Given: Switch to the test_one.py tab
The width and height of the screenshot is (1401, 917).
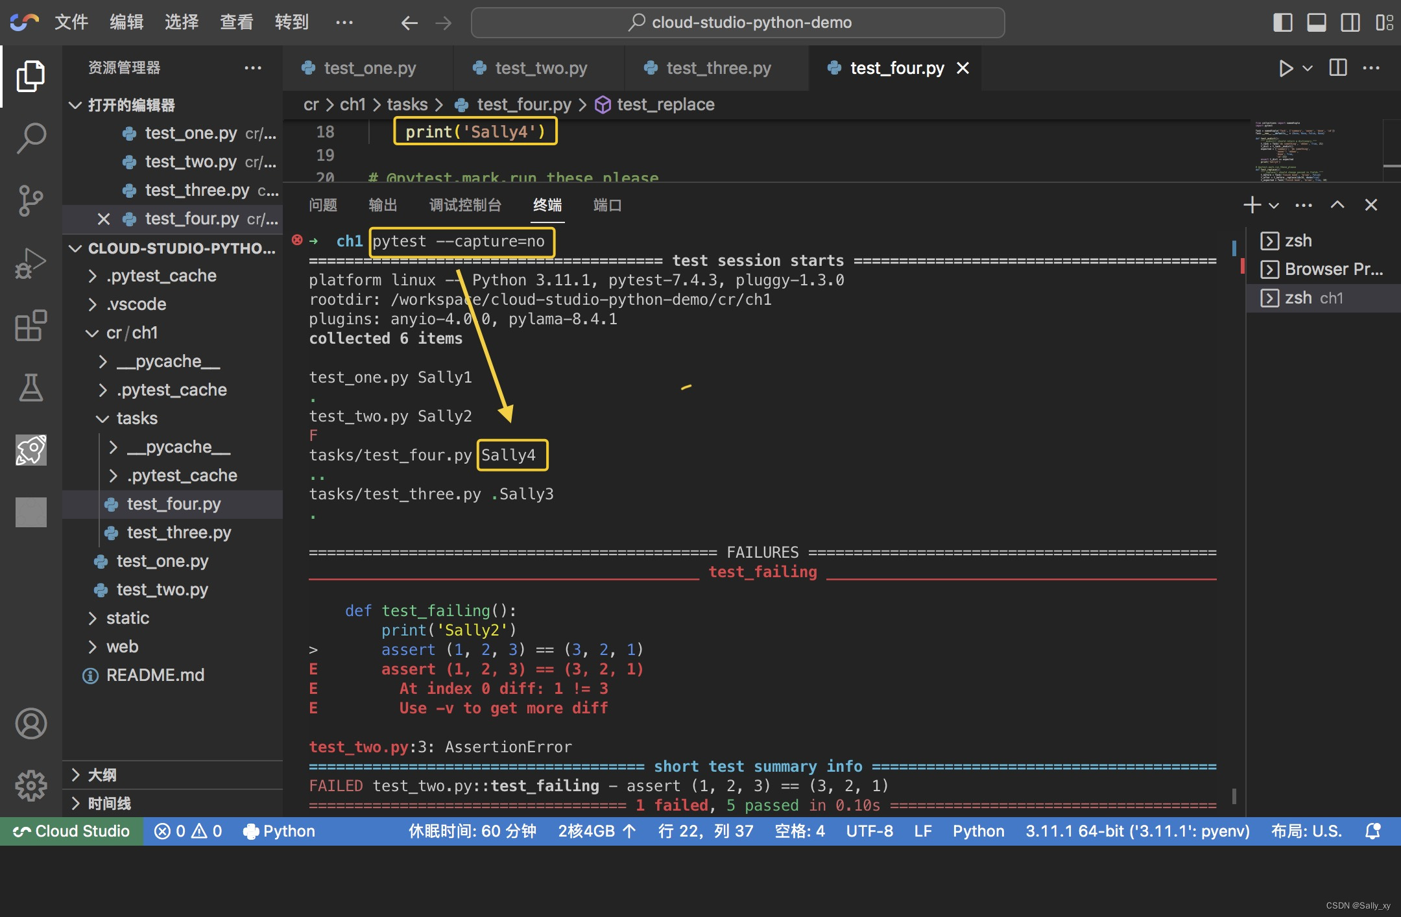Looking at the screenshot, I should pos(368,68).
